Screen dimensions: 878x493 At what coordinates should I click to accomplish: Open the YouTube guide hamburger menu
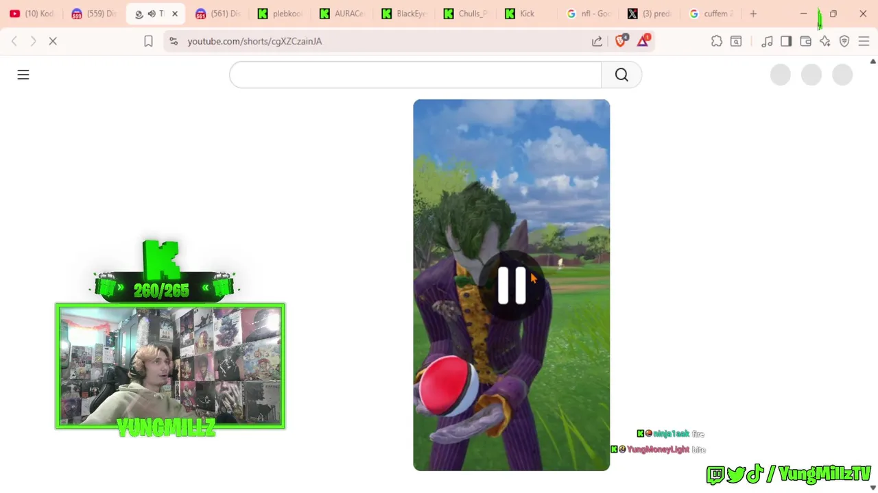point(23,75)
